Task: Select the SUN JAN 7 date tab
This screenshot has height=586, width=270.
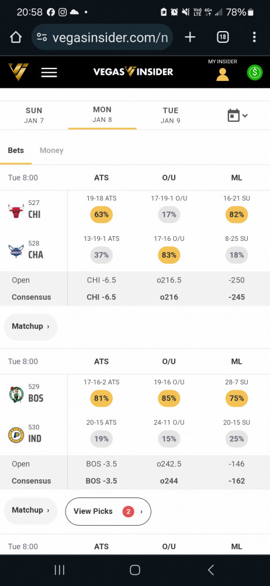Action: 34,115
